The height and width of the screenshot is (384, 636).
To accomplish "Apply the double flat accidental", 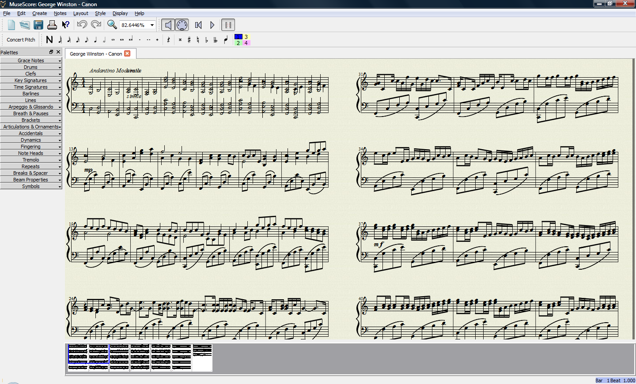I will [216, 40].
